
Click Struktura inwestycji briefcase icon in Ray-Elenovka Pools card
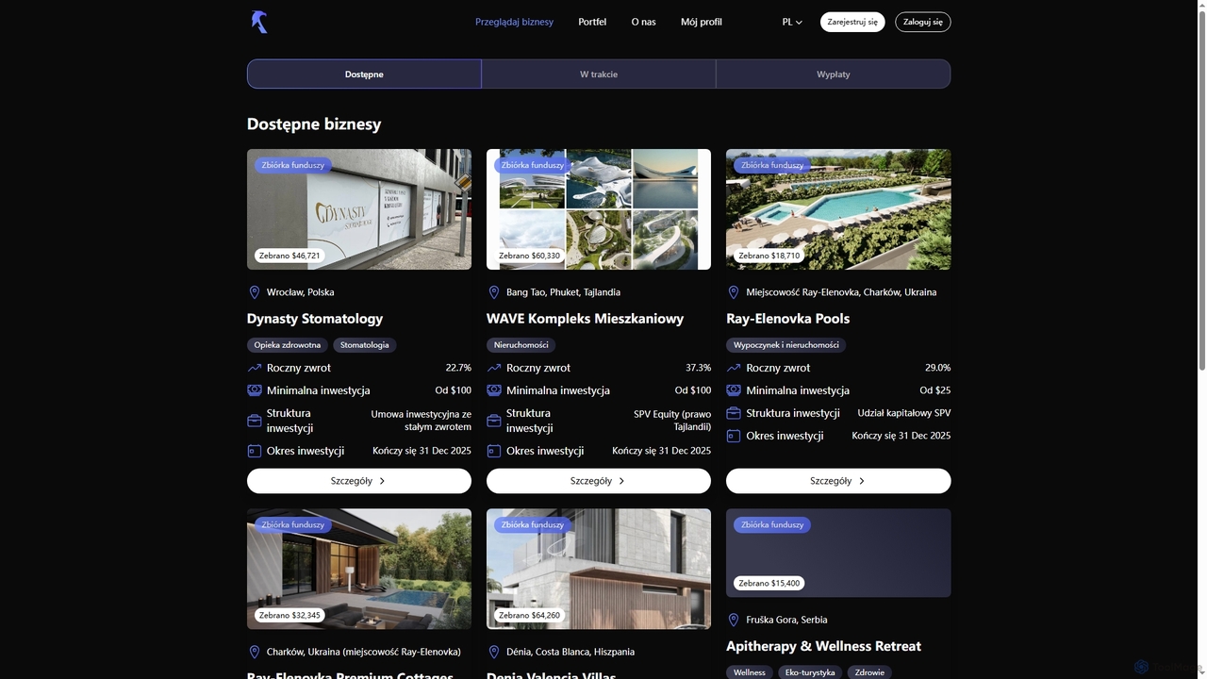pos(733,413)
